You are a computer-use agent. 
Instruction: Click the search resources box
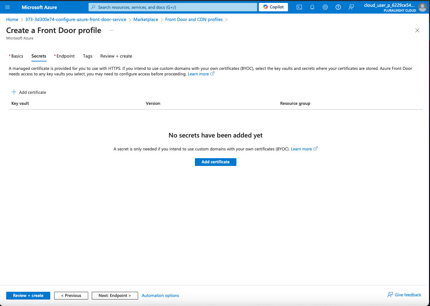click(x=173, y=7)
